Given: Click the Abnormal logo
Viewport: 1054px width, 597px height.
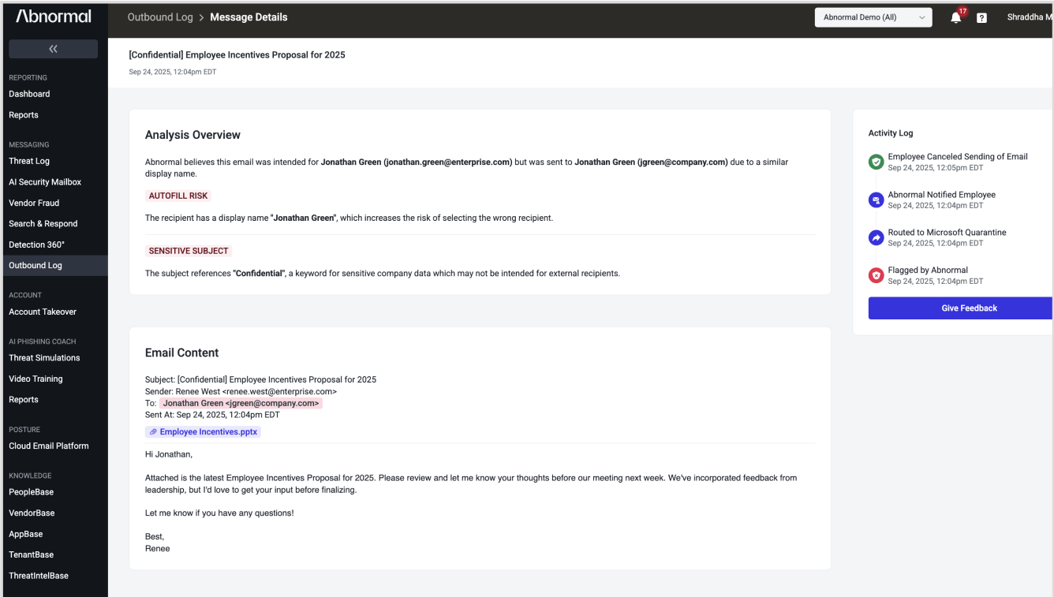Looking at the screenshot, I should [54, 17].
